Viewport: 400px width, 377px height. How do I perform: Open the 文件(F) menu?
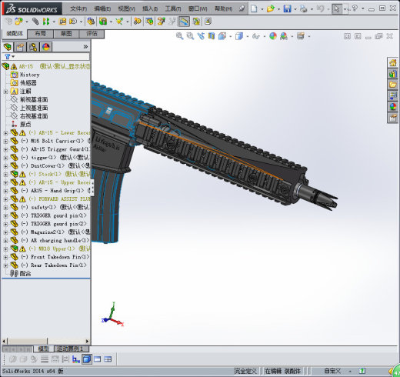click(78, 9)
